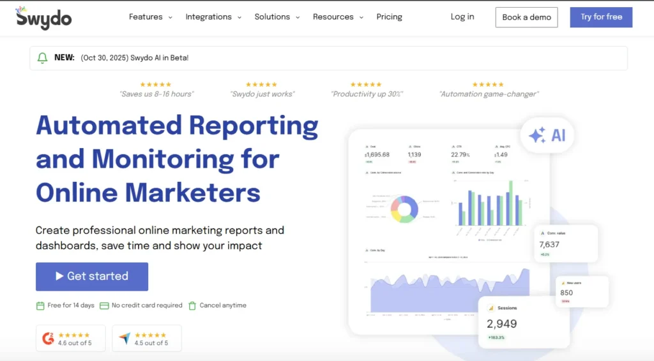Image resolution: width=654 pixels, height=361 pixels.
Task: Click the play icon in Get started
Action: point(59,276)
